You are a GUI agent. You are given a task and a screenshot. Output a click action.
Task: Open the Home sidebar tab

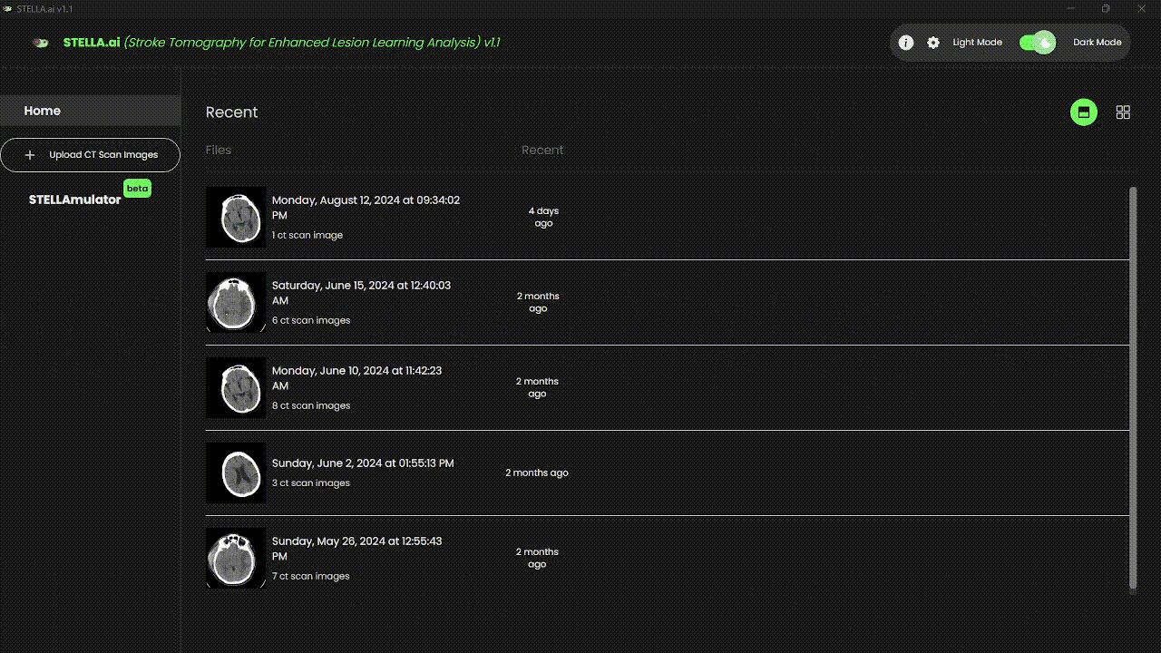coord(43,111)
